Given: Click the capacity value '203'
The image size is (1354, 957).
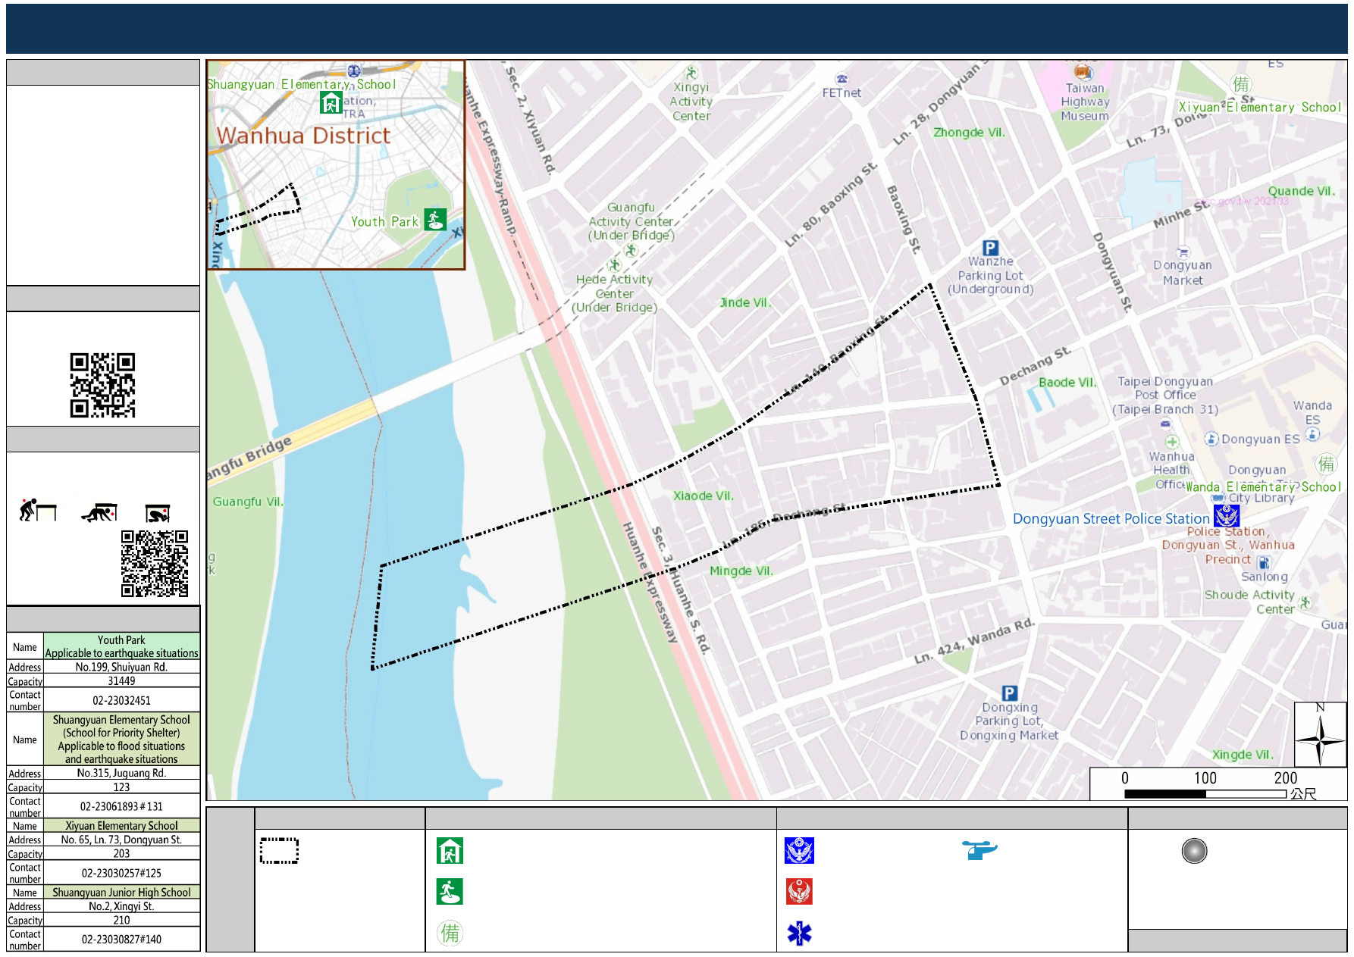Looking at the screenshot, I should [121, 853].
